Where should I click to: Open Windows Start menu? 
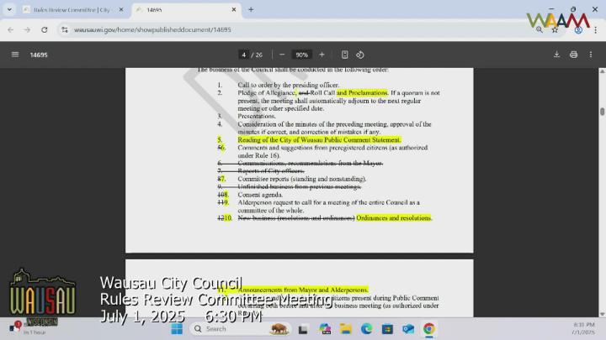click(x=177, y=329)
